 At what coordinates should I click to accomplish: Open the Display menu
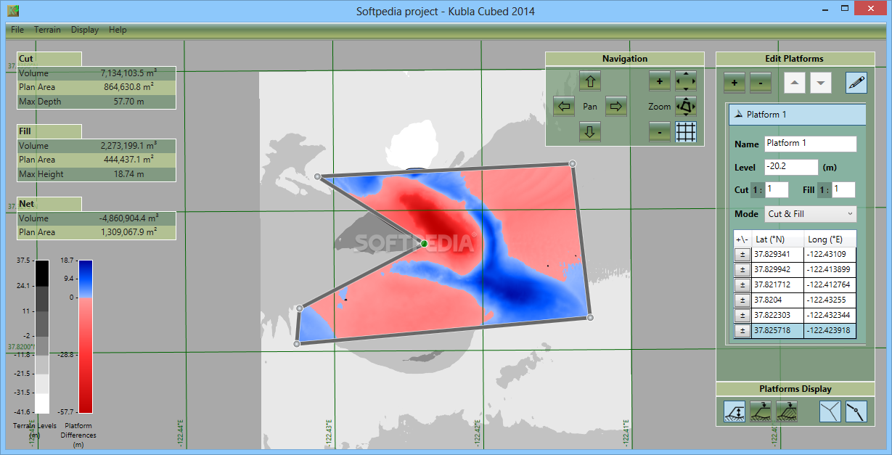point(85,30)
